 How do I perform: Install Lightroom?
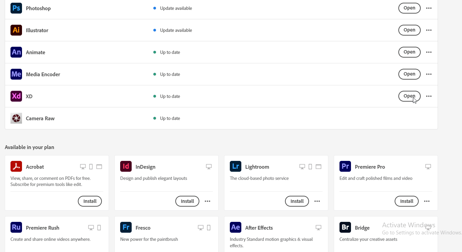pyautogui.click(x=297, y=201)
